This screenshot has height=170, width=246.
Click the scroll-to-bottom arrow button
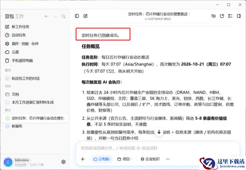pyautogui.click(x=159, y=132)
